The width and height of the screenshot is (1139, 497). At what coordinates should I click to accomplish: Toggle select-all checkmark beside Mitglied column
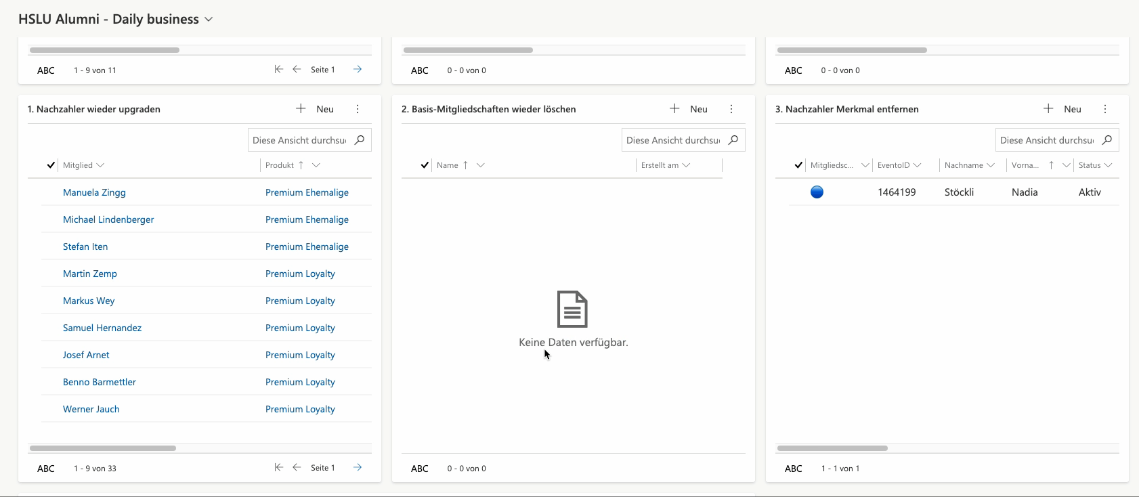click(x=51, y=165)
